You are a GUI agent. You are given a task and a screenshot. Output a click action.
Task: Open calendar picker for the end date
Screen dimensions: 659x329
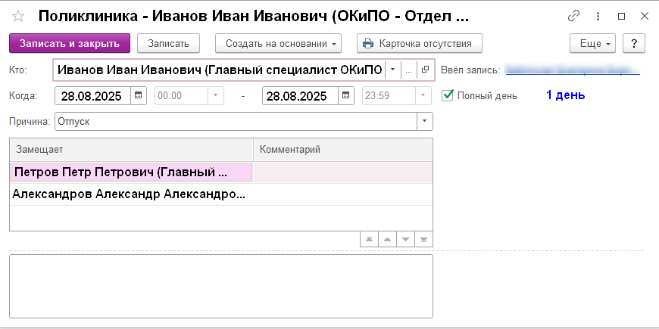(x=346, y=95)
